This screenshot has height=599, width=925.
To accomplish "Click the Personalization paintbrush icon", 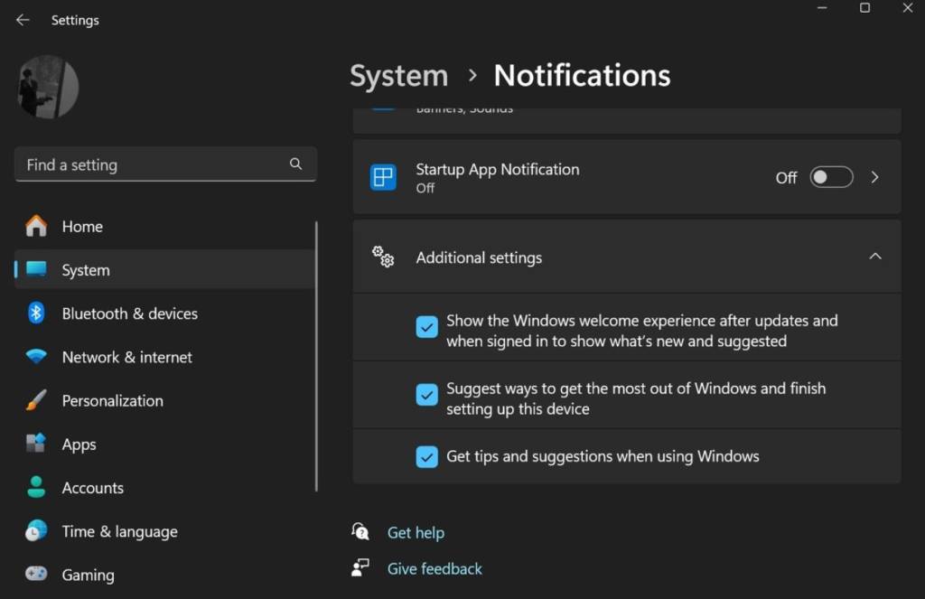I will [36, 400].
